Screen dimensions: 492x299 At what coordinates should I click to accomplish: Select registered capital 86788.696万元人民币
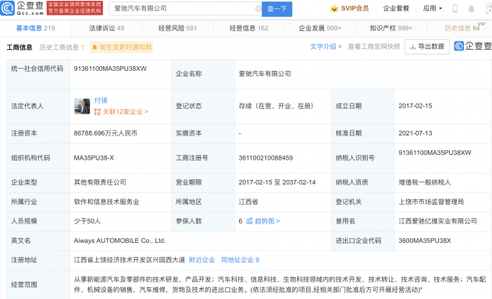(x=105, y=133)
